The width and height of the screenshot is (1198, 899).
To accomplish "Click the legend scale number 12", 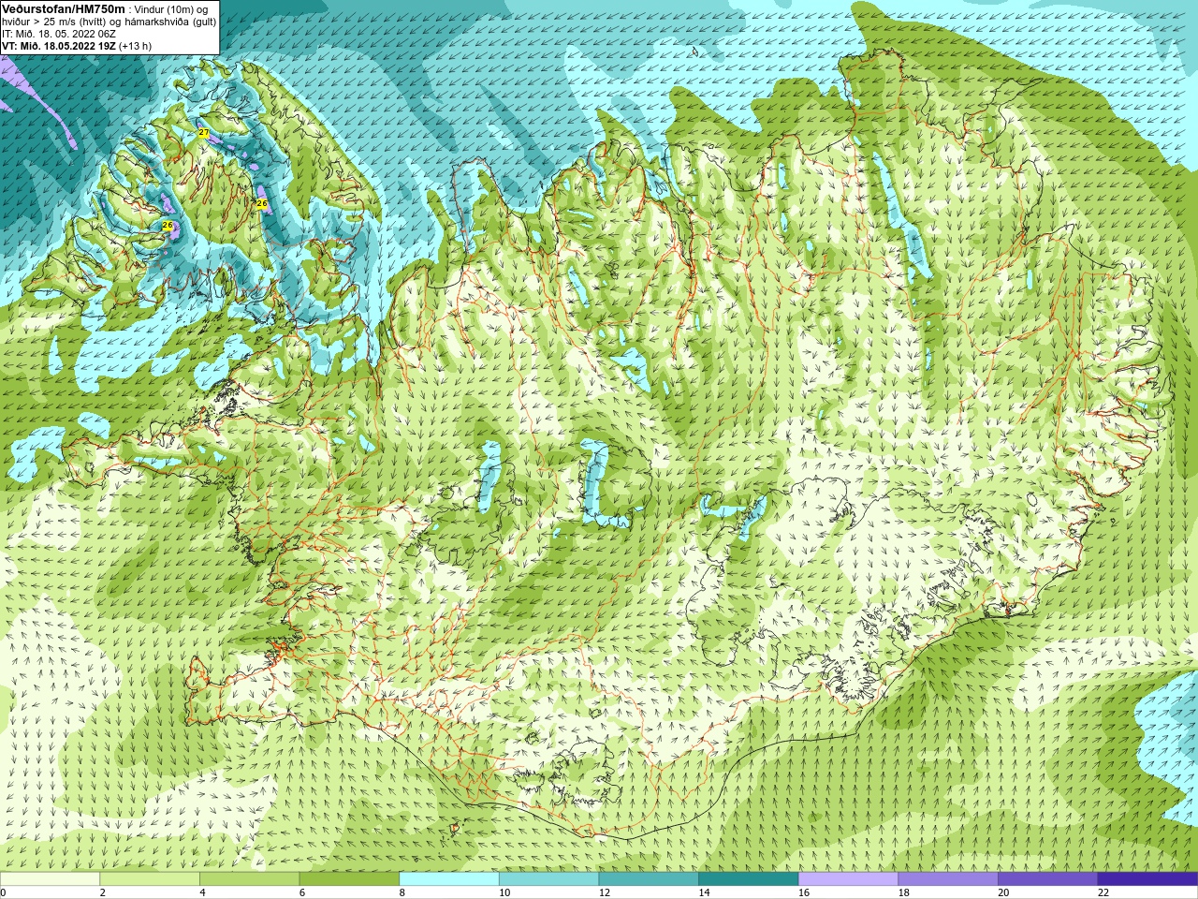I will (605, 892).
